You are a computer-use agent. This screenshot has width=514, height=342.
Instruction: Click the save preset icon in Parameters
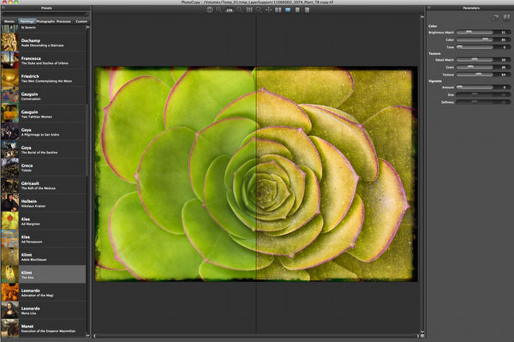[506, 18]
